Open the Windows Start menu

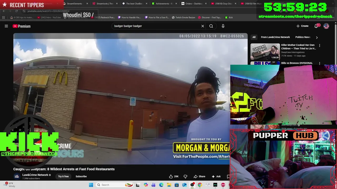[x=91, y=185]
